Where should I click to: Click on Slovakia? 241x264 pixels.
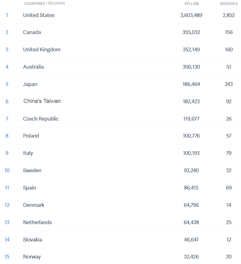[33, 240]
